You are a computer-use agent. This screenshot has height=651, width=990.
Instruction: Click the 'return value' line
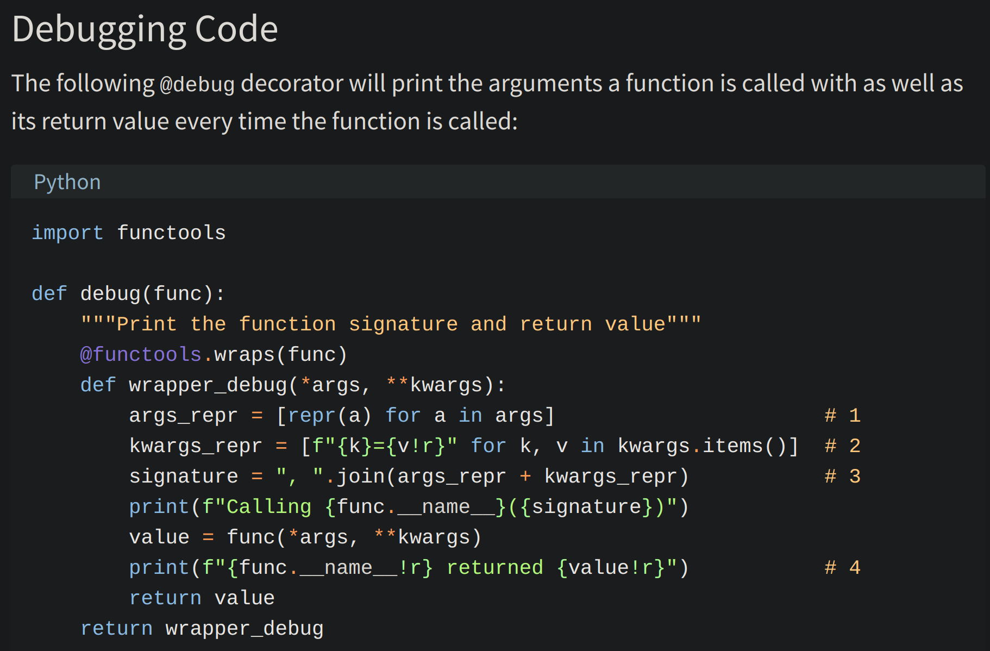click(202, 598)
